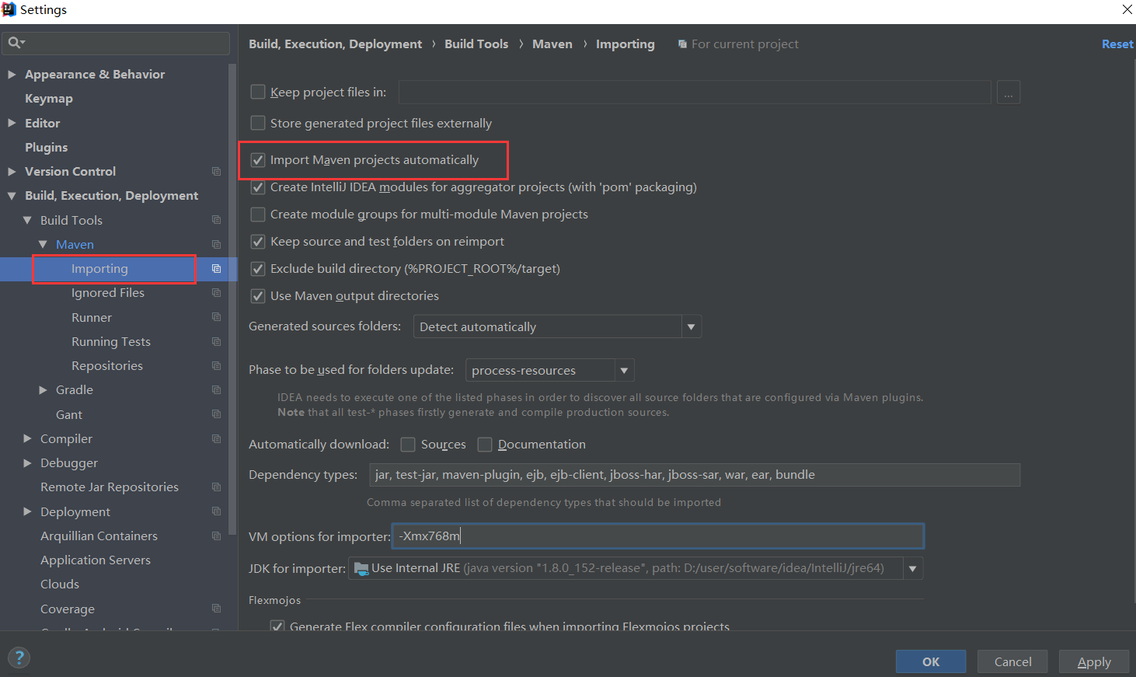The height and width of the screenshot is (677, 1136).
Task: Expand the Version Control tree node
Action: tap(12, 172)
